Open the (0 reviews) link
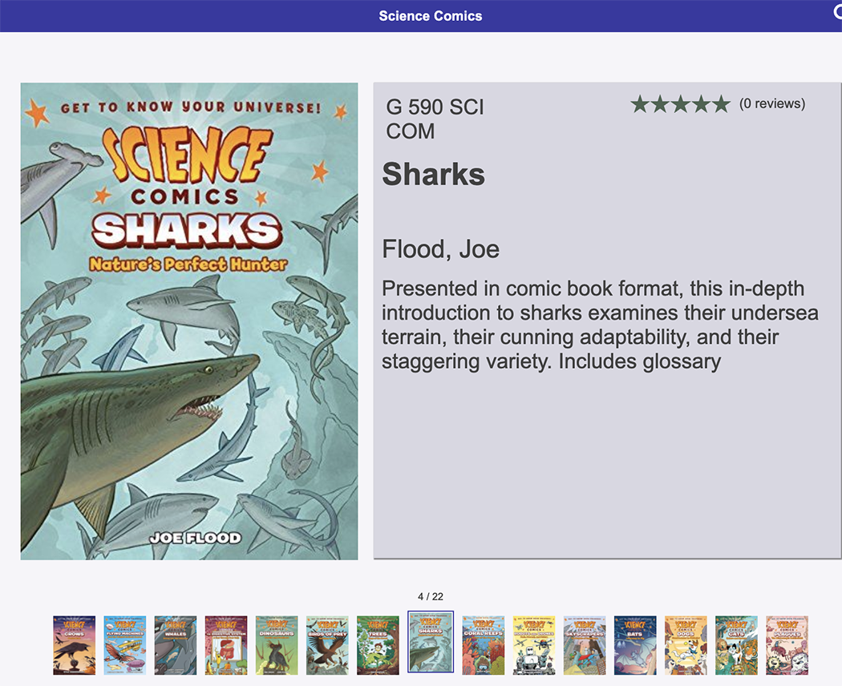This screenshot has height=686, width=842. pyautogui.click(x=772, y=103)
